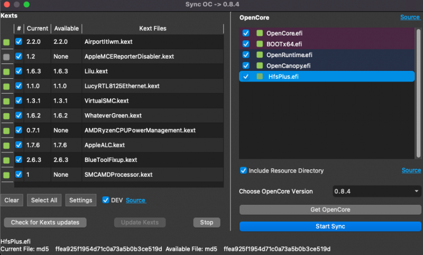Click the green status square beside BOOTx64.efi

pos(260,44)
